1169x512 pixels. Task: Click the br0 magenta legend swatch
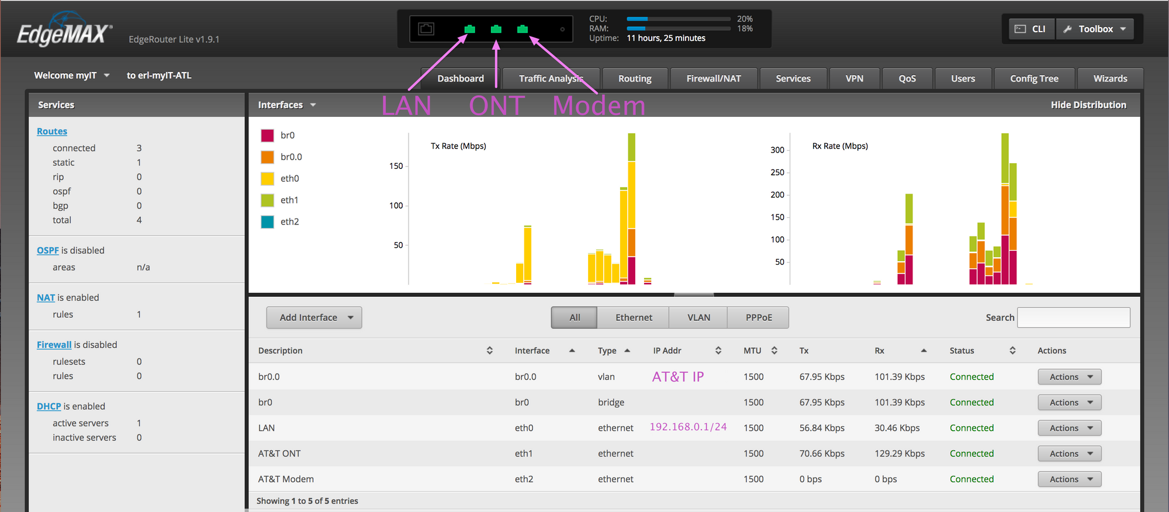(x=268, y=136)
